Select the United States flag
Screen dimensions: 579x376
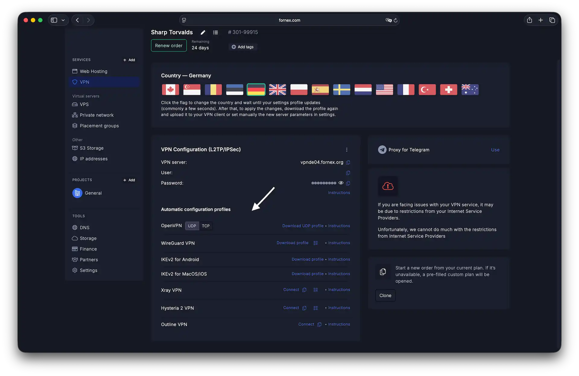click(x=384, y=89)
